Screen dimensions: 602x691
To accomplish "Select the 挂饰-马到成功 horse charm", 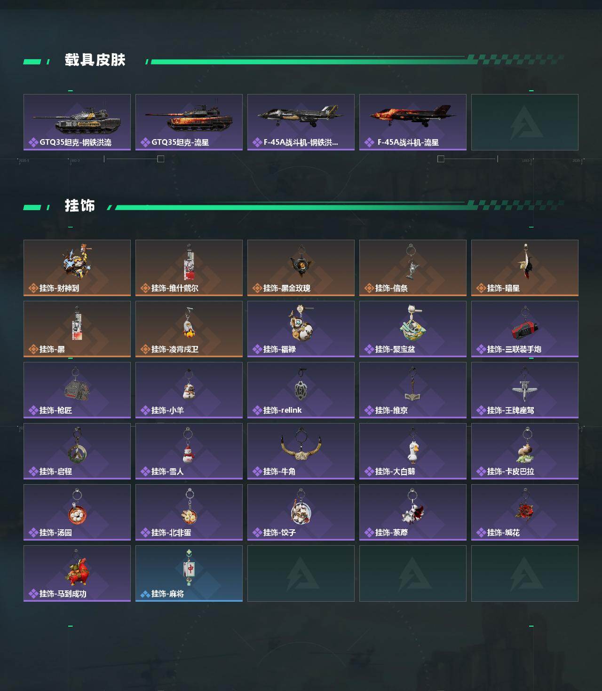I will tap(77, 573).
